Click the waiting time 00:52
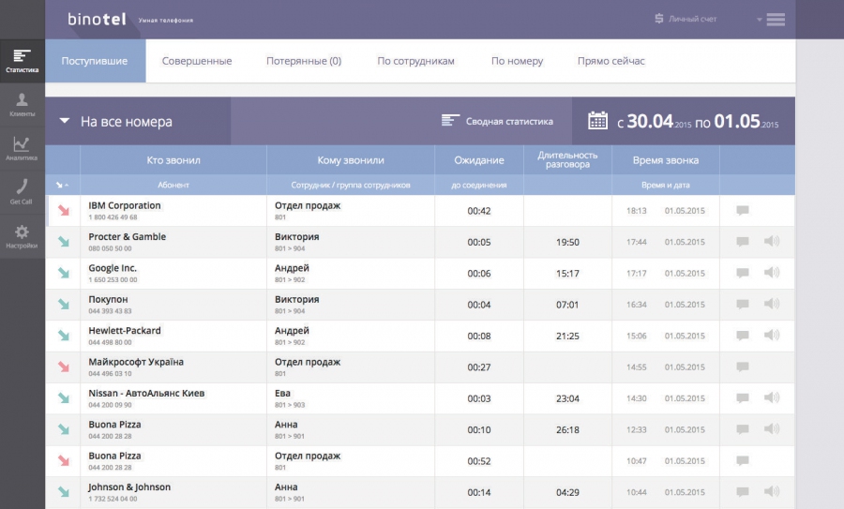 [x=479, y=461]
